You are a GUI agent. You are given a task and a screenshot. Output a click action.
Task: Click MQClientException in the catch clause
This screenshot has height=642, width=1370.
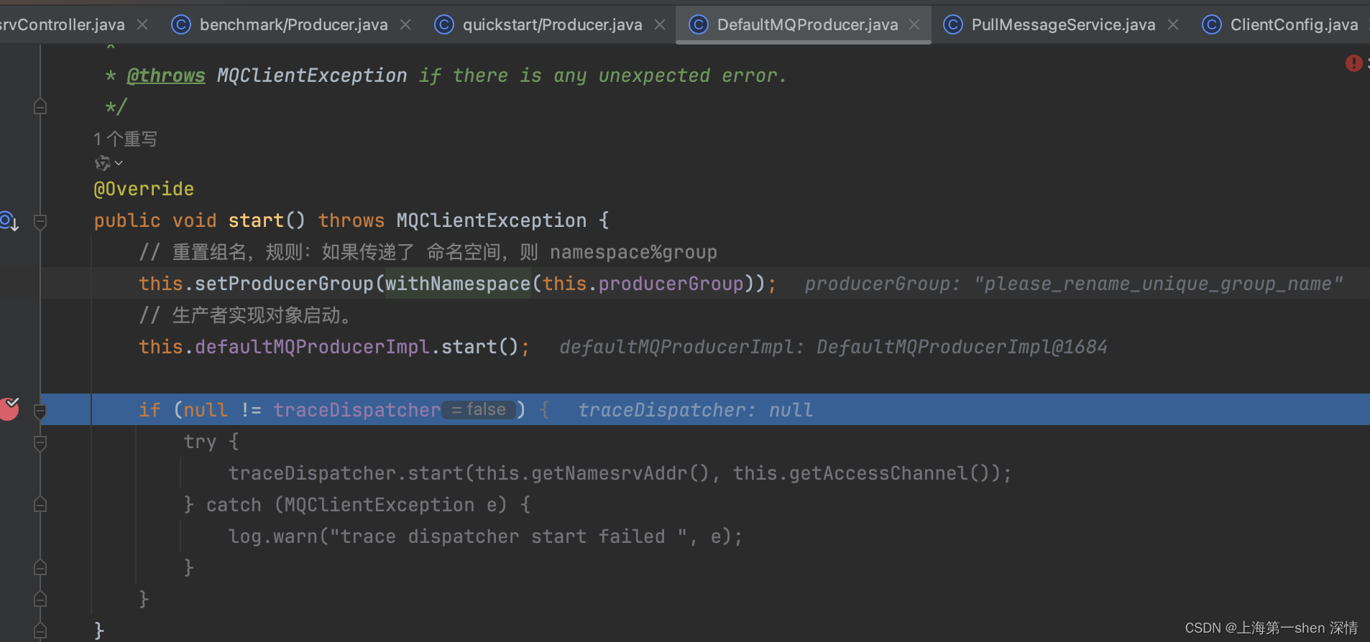[380, 505]
